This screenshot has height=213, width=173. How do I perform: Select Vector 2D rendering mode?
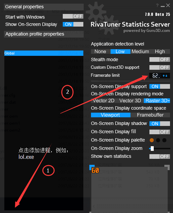(104, 101)
